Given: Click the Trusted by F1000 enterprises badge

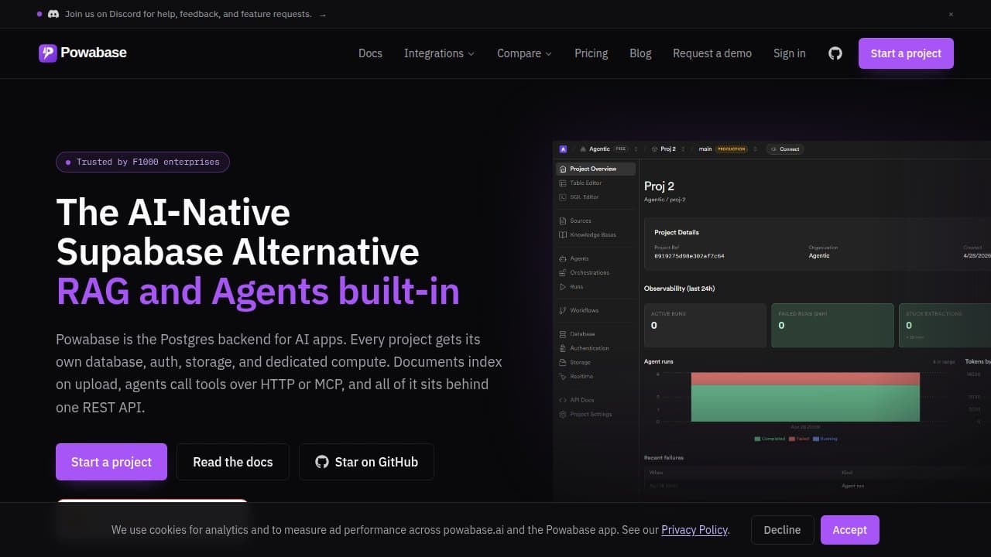Looking at the screenshot, I should (x=142, y=162).
